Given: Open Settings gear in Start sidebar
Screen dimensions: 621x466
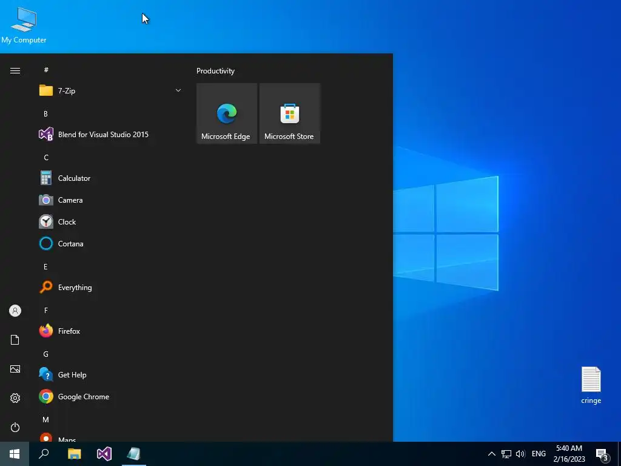Looking at the screenshot, I should [x=15, y=398].
